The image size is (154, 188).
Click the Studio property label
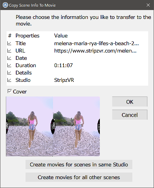[23, 80]
